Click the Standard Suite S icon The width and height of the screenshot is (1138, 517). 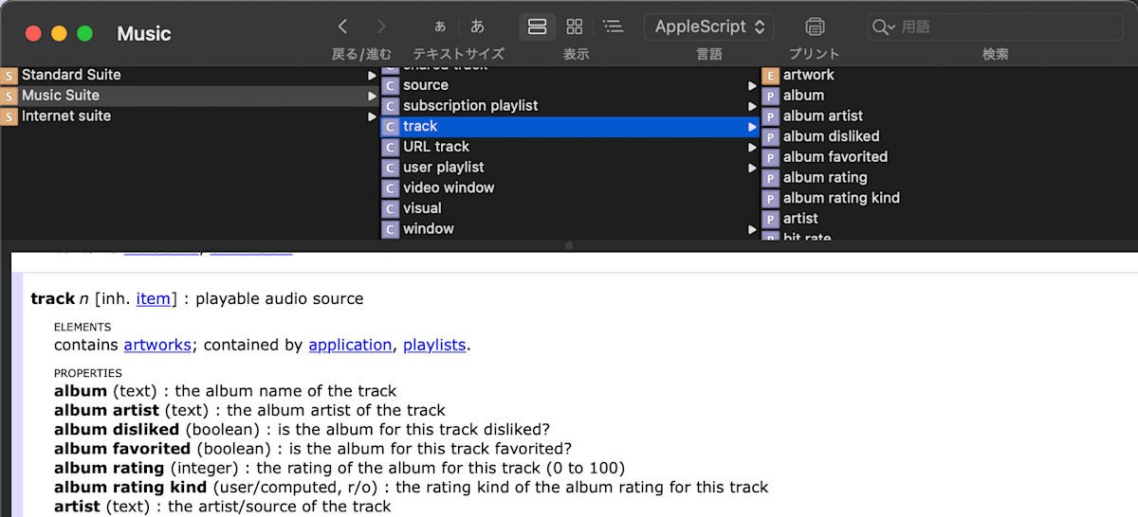[x=9, y=75]
